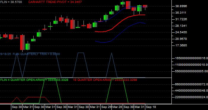This screenshot has width=208, height=110.
Task: Select the 35.3111 price axis value
Action: pos(181,13)
